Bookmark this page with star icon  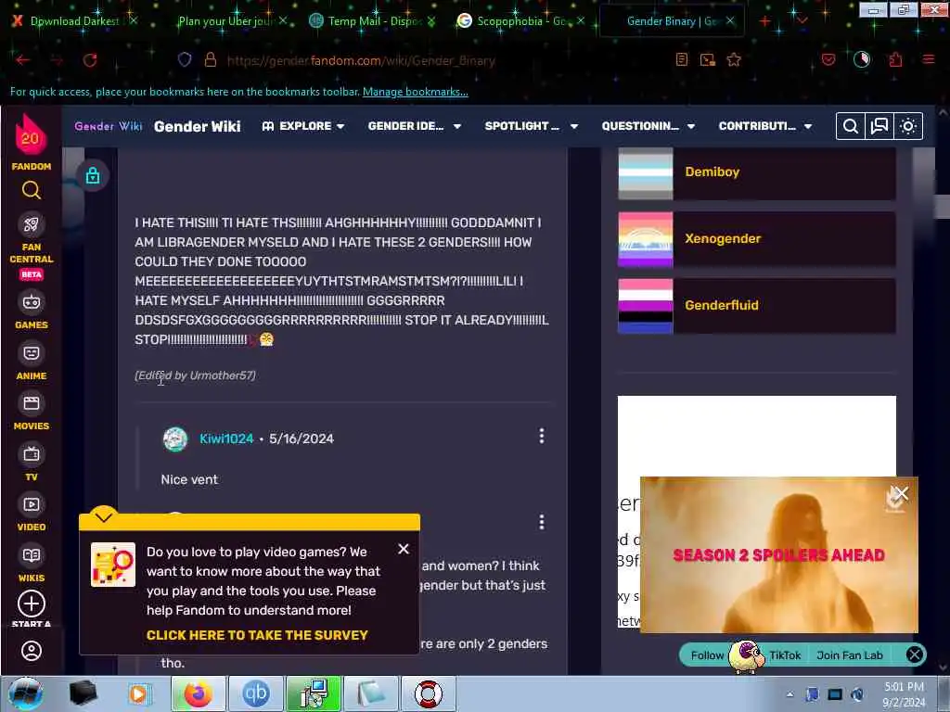click(x=734, y=59)
